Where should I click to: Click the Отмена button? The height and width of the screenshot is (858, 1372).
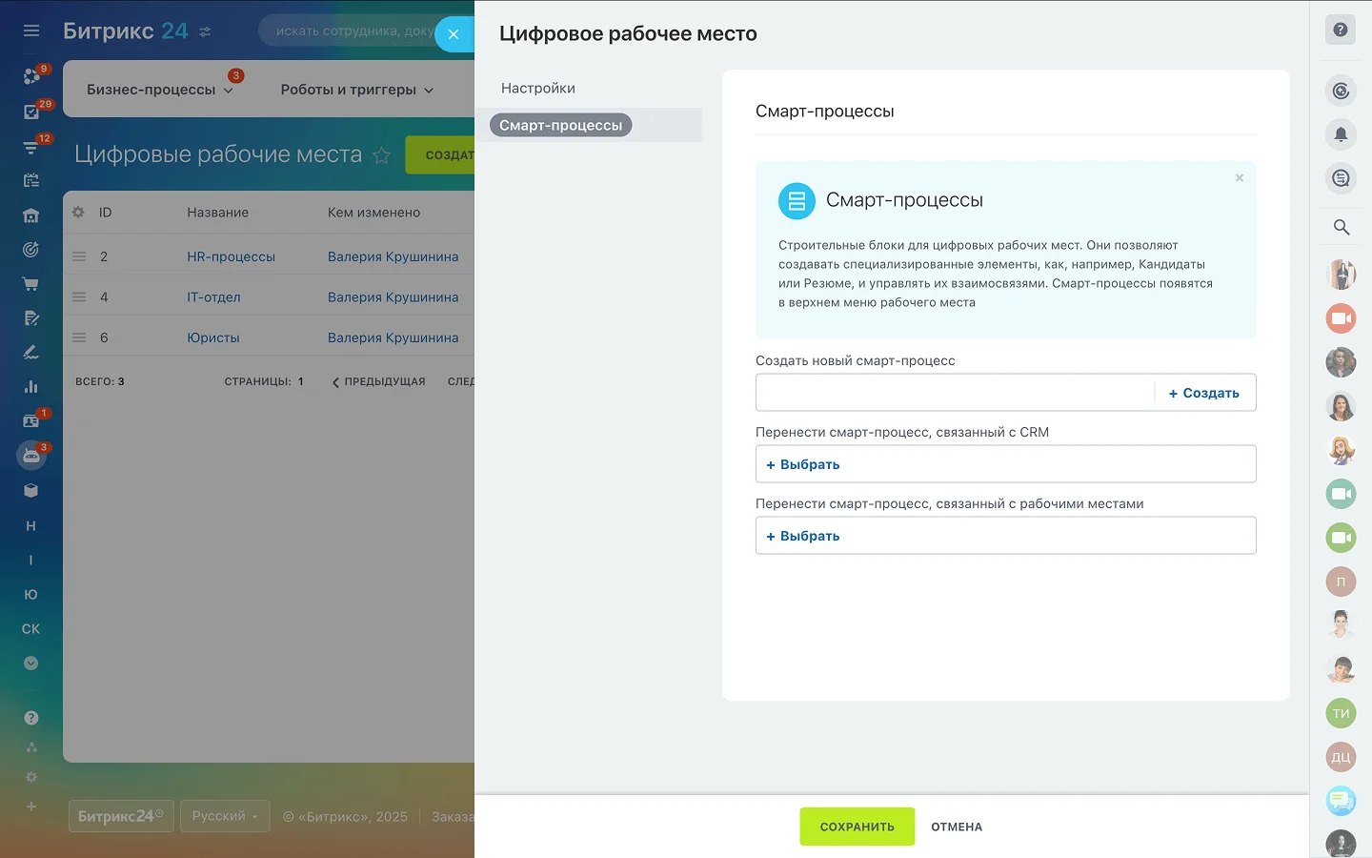[x=957, y=827]
